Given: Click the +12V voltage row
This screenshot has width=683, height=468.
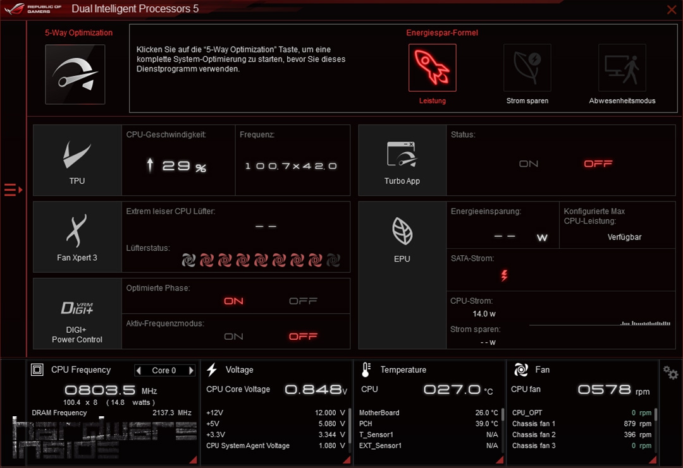Looking at the screenshot, I should (275, 413).
